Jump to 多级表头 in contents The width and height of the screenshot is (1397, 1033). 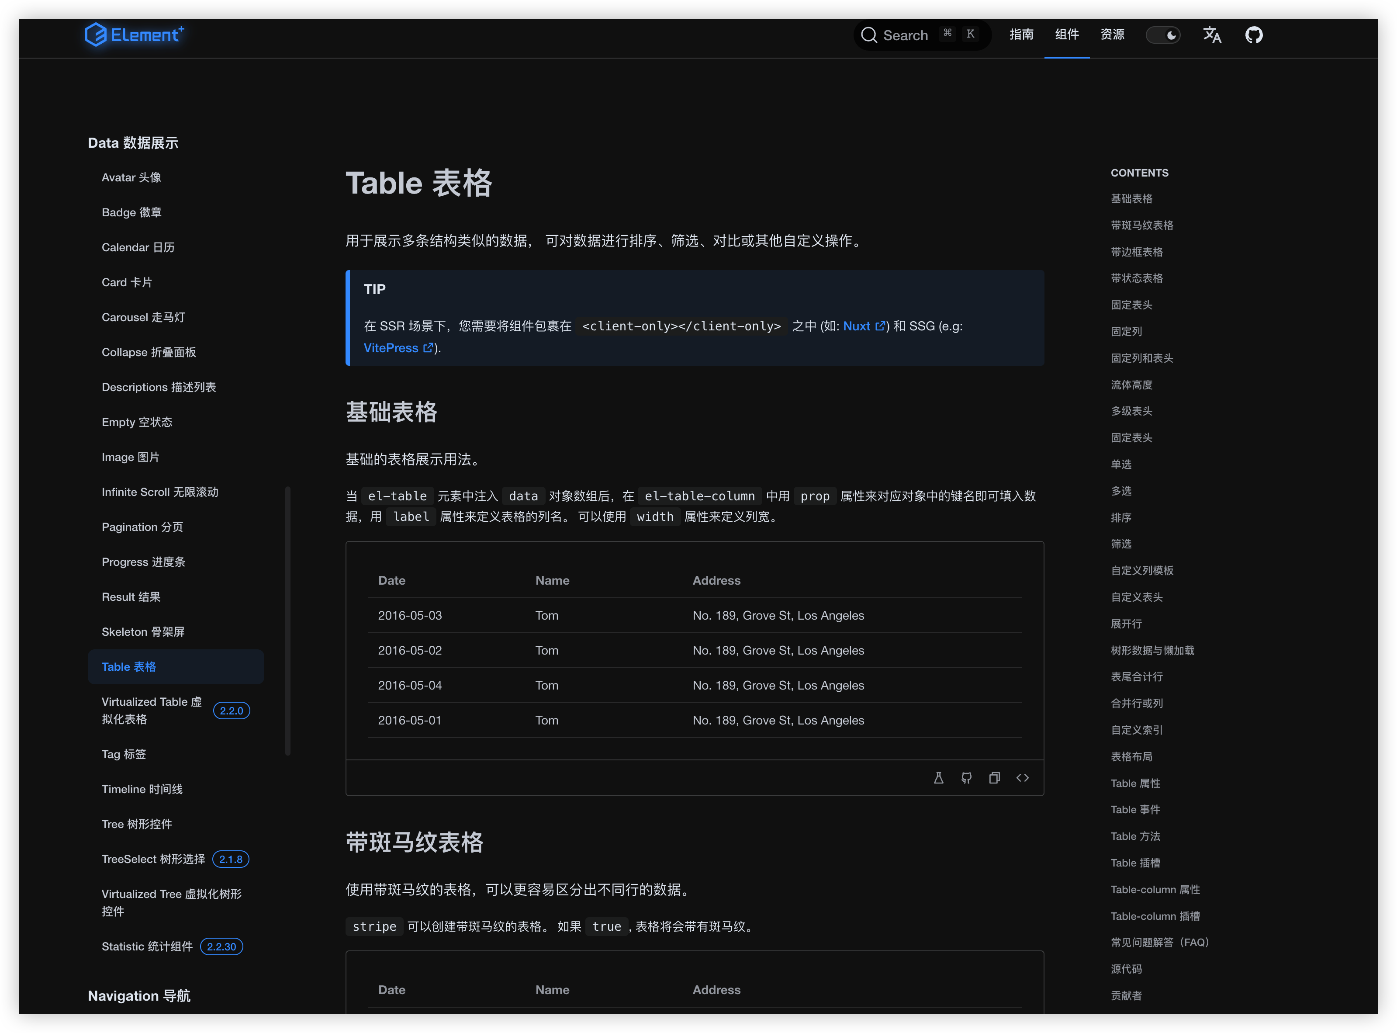(1131, 412)
